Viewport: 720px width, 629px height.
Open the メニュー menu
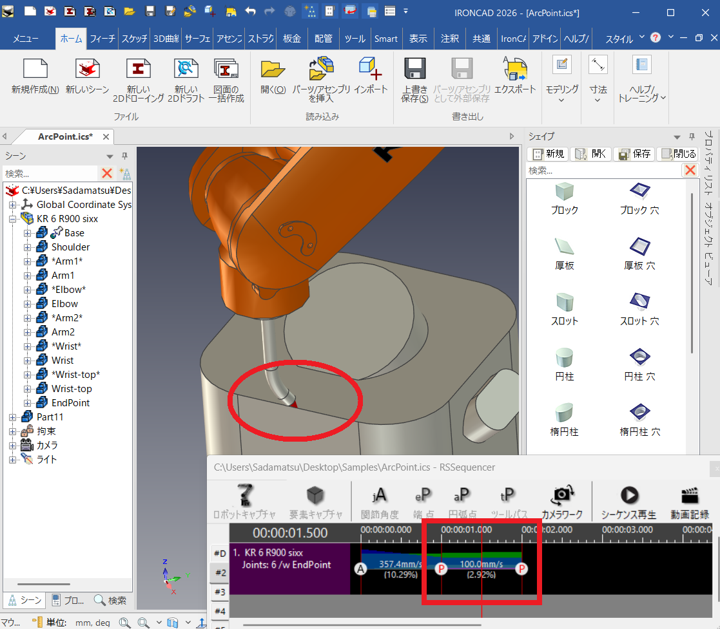pos(26,39)
